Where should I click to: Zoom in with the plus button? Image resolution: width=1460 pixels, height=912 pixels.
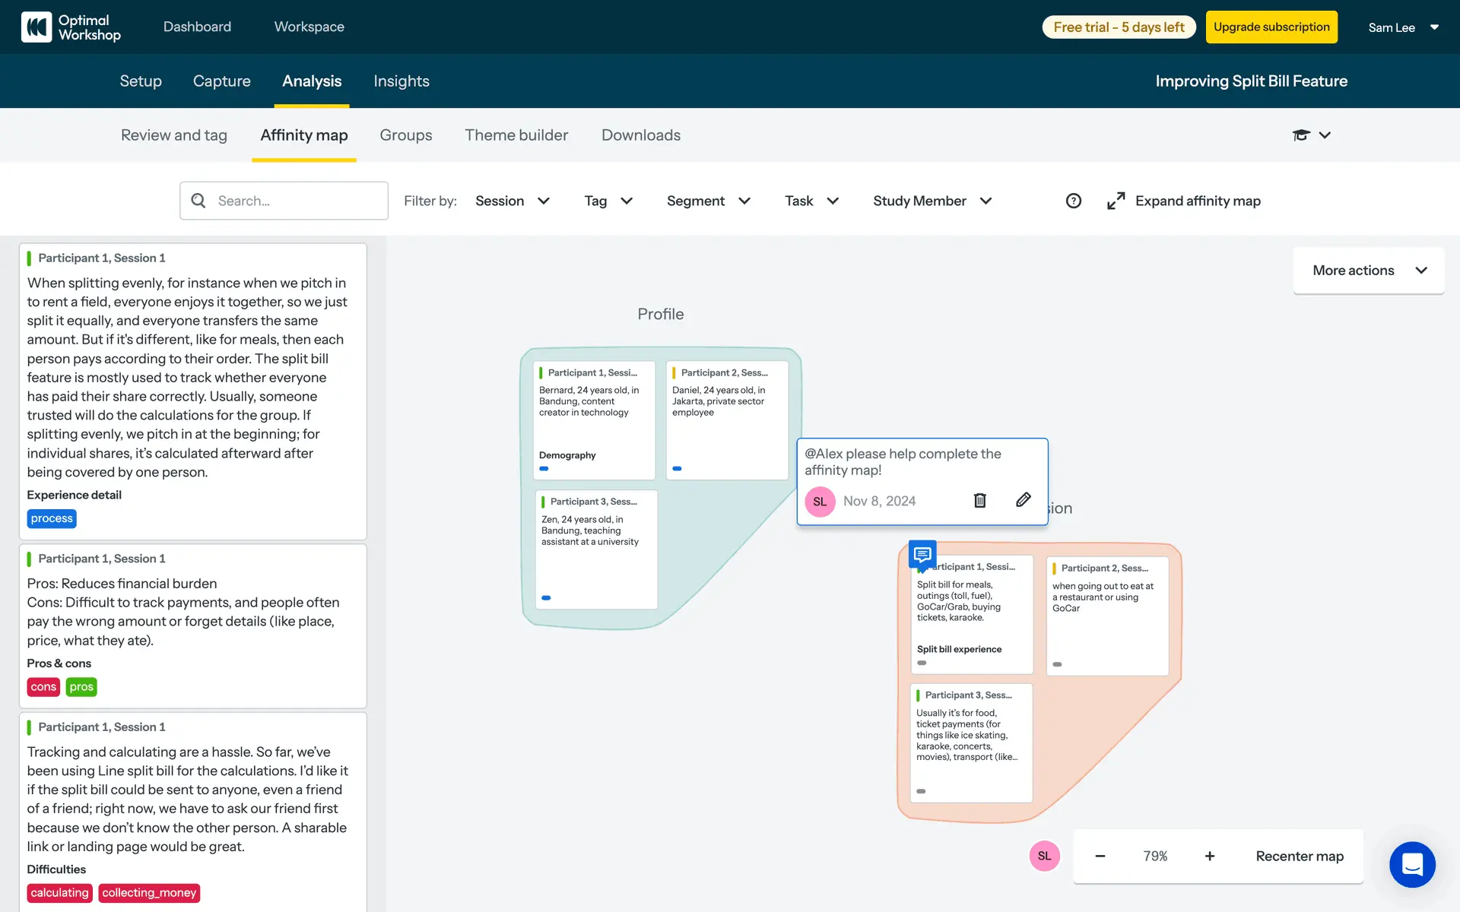click(1209, 856)
